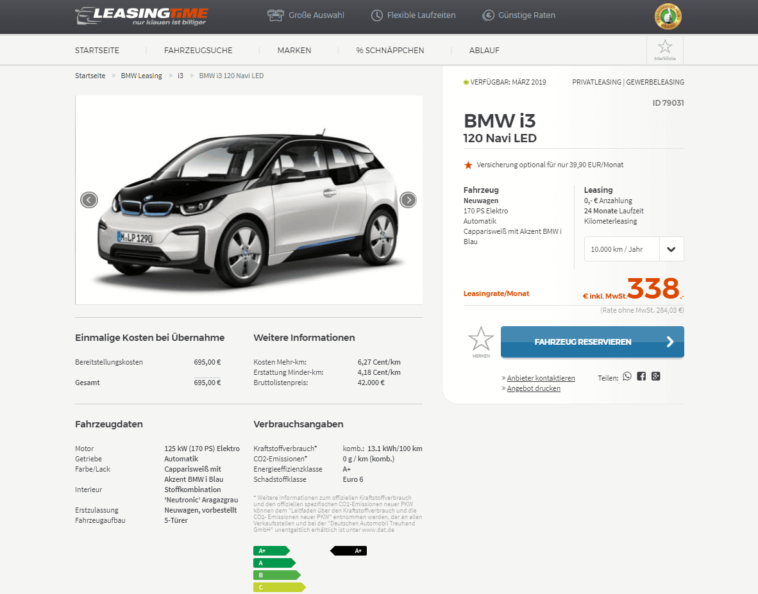Click the green A+ efficiency class bar
This screenshot has width=758, height=594.
272,550
